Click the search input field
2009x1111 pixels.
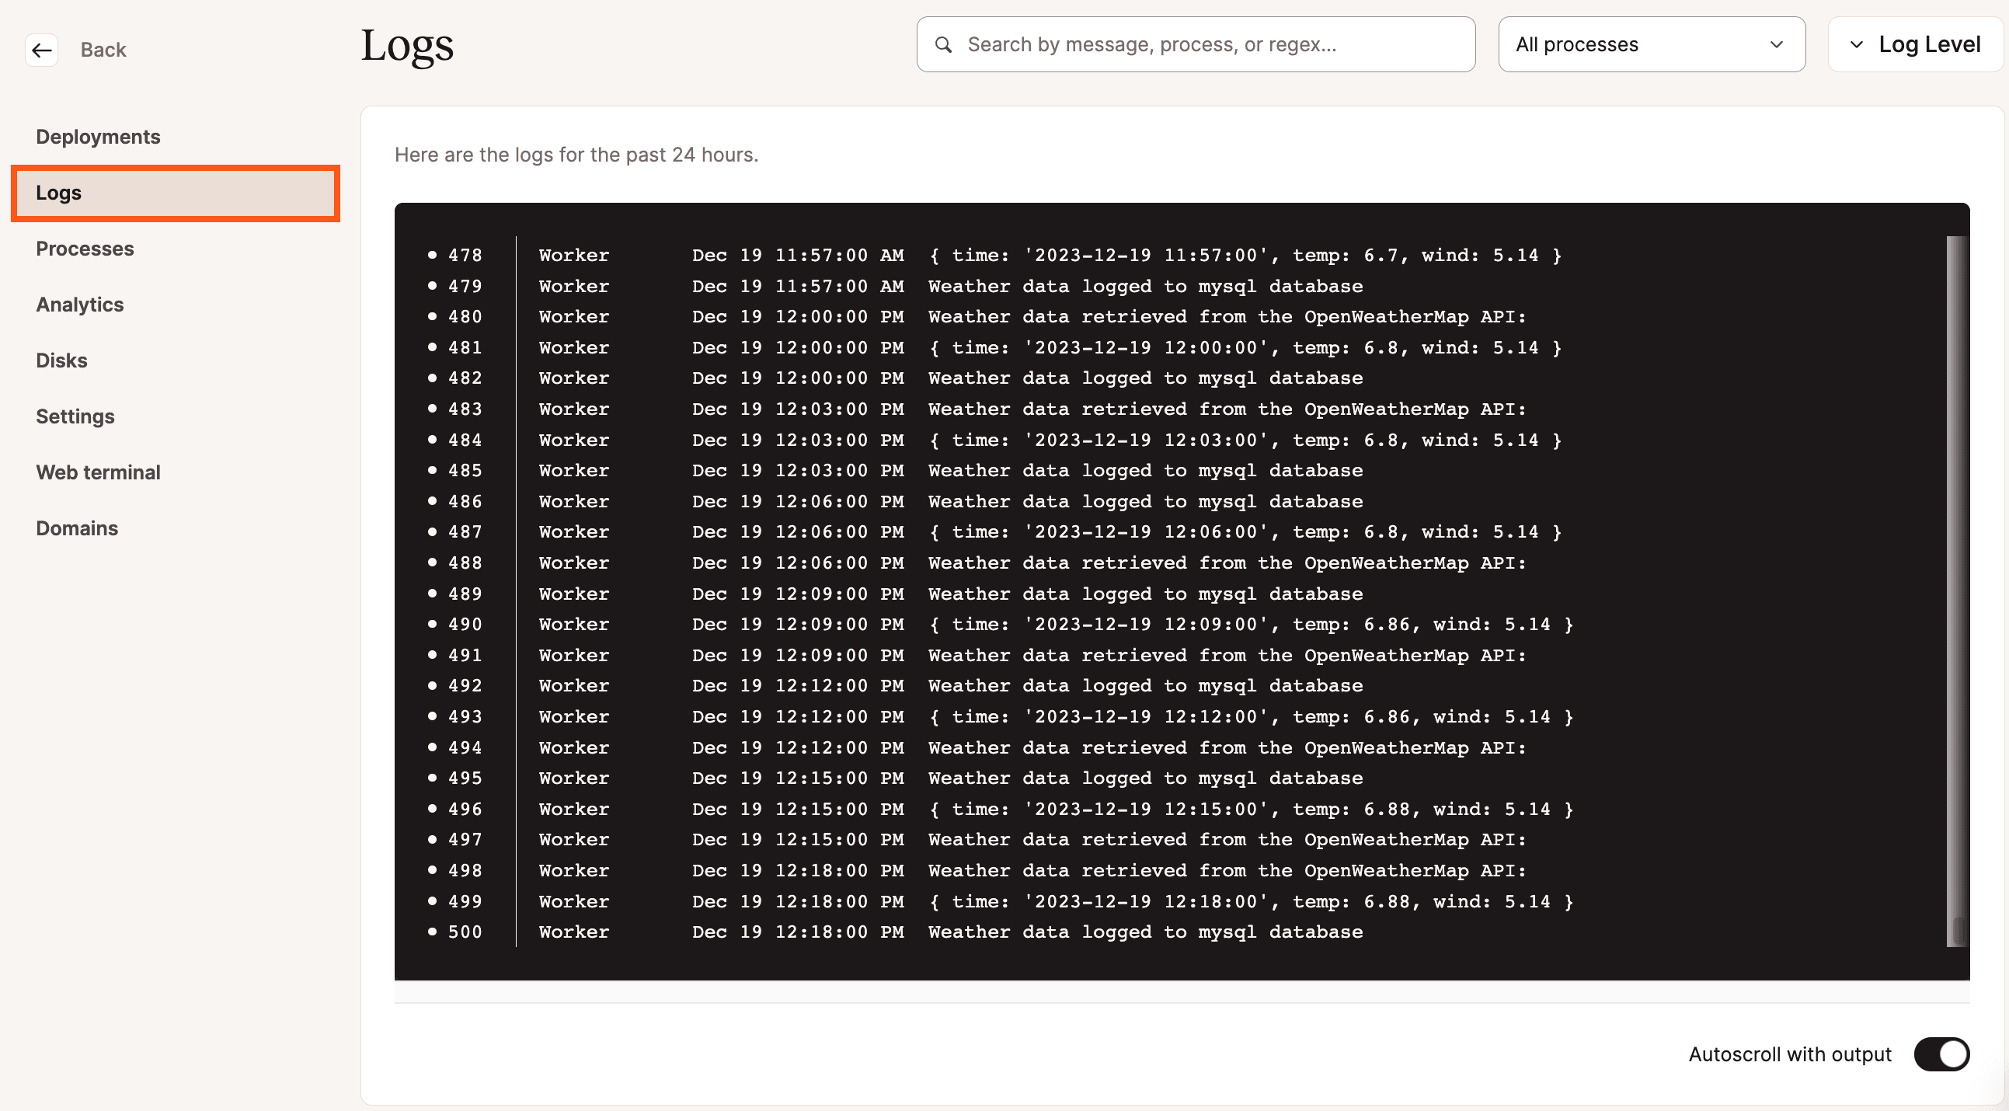coord(1196,44)
